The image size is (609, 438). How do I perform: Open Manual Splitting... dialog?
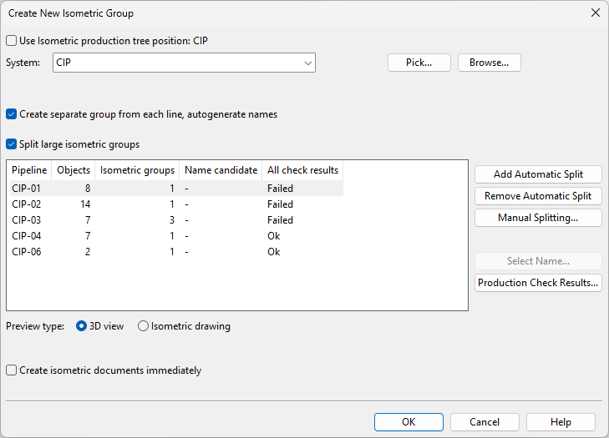538,218
